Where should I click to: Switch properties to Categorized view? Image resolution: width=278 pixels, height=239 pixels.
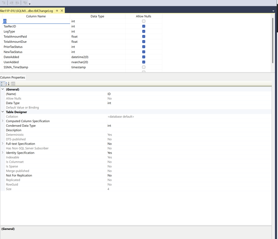(x=3, y=84)
